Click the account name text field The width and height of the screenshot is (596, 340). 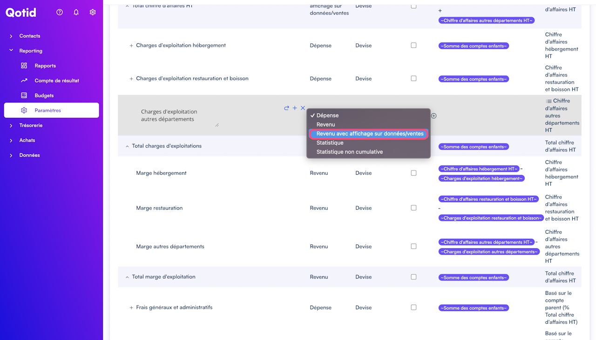click(177, 116)
